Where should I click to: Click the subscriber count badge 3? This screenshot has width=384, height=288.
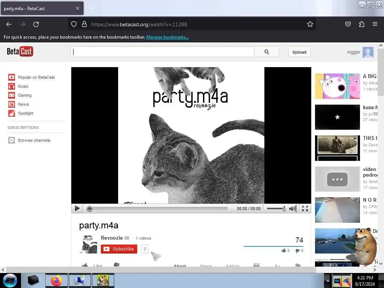coord(145,249)
